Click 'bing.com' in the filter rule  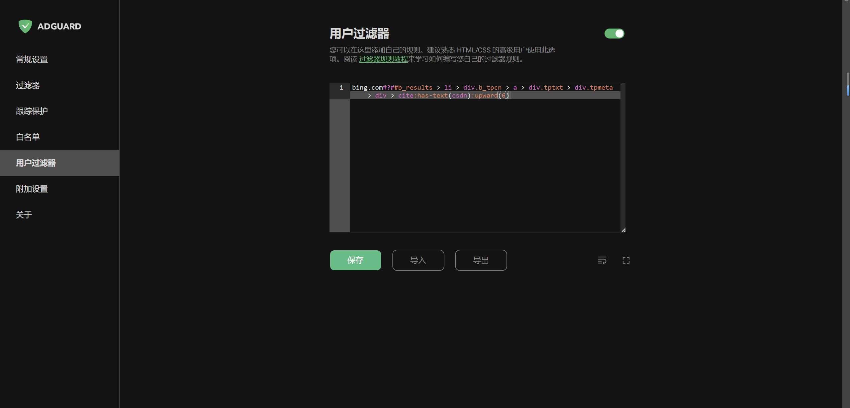click(x=367, y=87)
